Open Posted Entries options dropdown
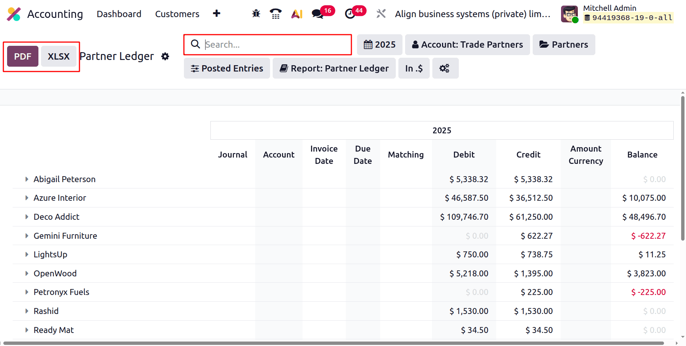The width and height of the screenshot is (686, 346). coord(227,68)
